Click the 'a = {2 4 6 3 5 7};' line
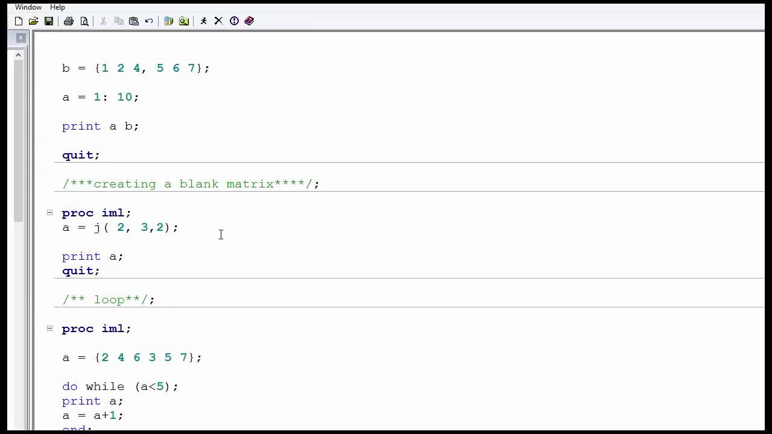772x434 pixels. coord(131,357)
